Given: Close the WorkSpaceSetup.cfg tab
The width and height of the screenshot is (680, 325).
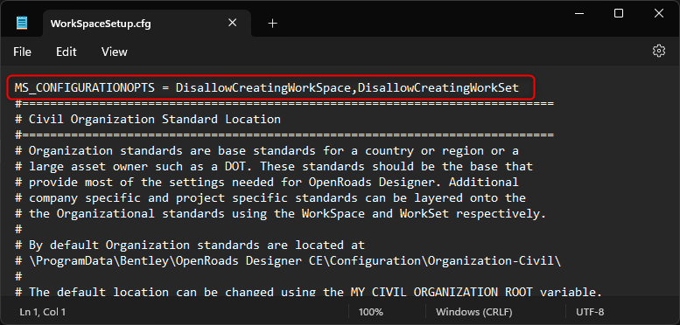Looking at the screenshot, I should (233, 23).
